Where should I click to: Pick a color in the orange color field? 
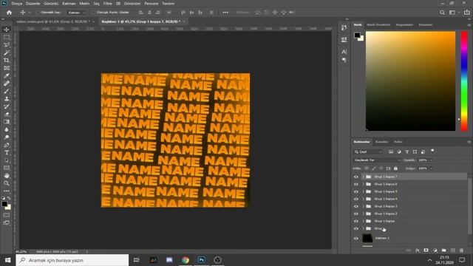pos(411,81)
